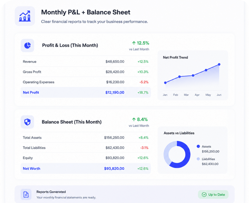Click the $12,190.00 net profit value

(115, 93)
